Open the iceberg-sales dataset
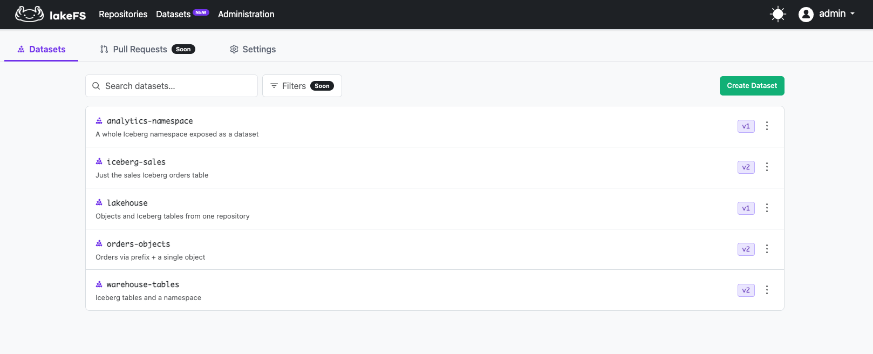The height and width of the screenshot is (354, 873). 136,162
